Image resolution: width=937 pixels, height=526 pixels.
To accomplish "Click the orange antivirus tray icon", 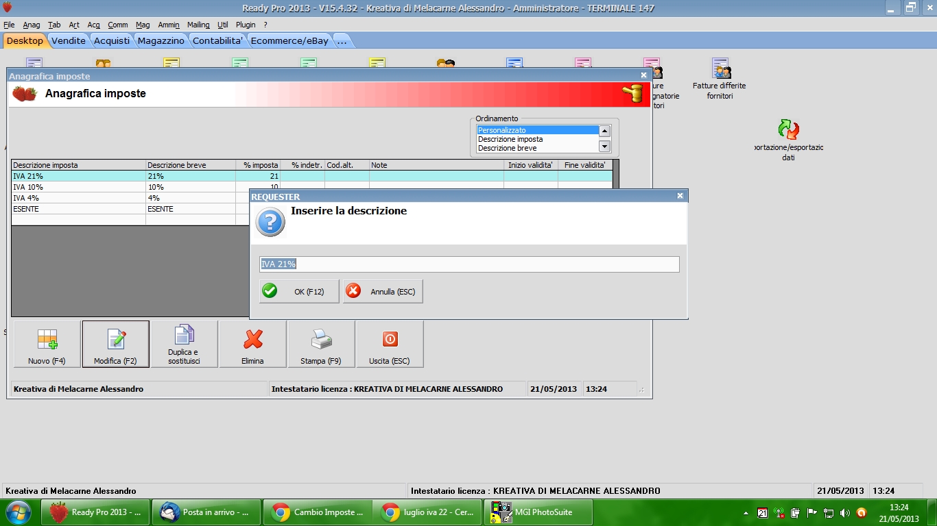I will [x=862, y=512].
